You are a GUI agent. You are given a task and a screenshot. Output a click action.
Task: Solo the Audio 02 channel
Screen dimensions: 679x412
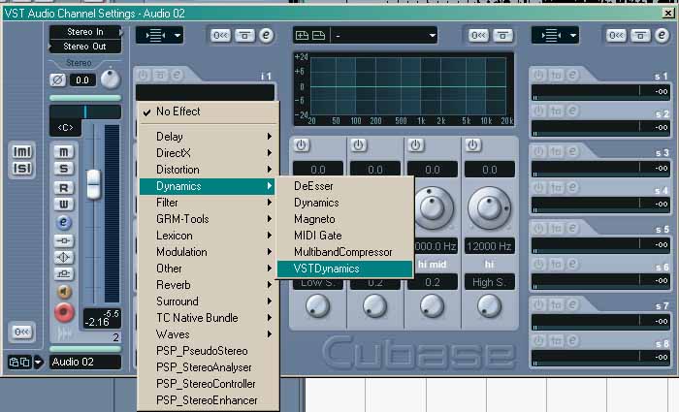coord(64,169)
